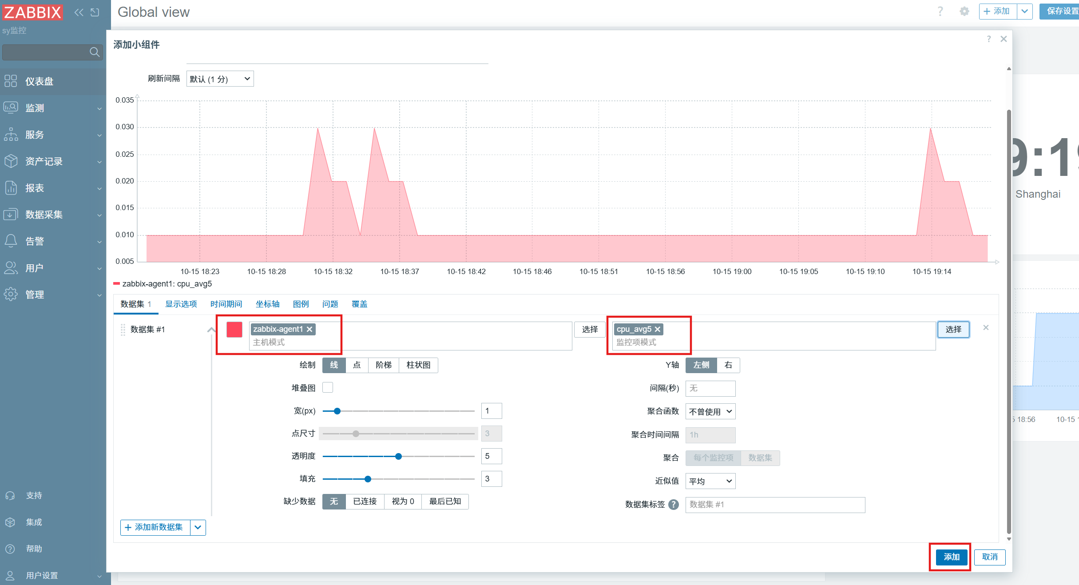The width and height of the screenshot is (1079, 585).
Task: Remove the zabbix-agent1 host tag
Action: 310,329
